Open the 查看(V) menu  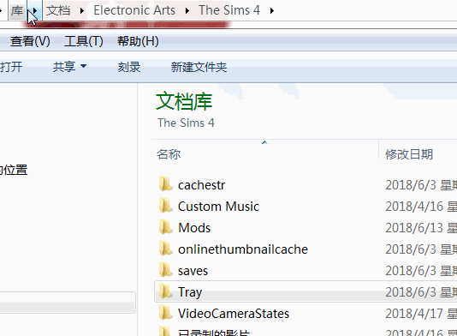click(30, 41)
